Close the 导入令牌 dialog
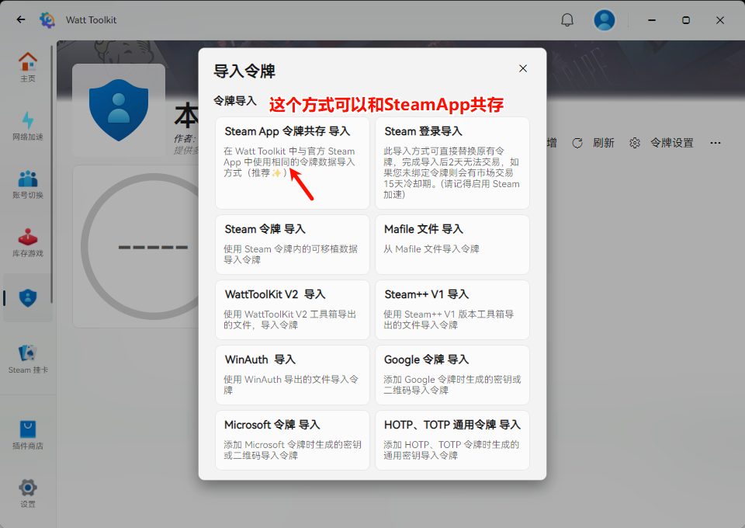Viewport: 745px width, 528px height. [523, 68]
